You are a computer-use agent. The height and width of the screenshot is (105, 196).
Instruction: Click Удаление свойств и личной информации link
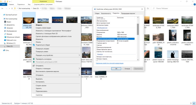tap(109, 63)
